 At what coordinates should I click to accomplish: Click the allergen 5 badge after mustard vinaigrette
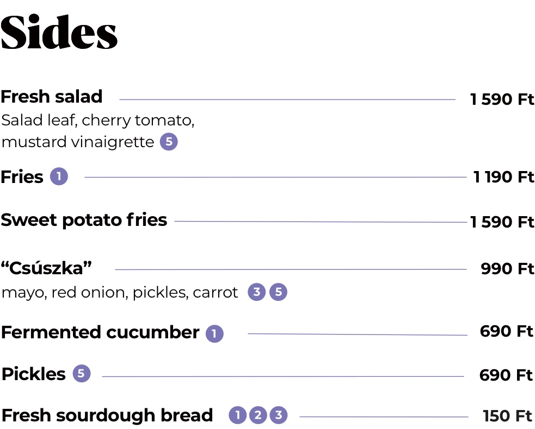click(169, 142)
